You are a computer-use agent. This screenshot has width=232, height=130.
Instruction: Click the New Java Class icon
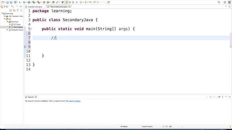48,3
